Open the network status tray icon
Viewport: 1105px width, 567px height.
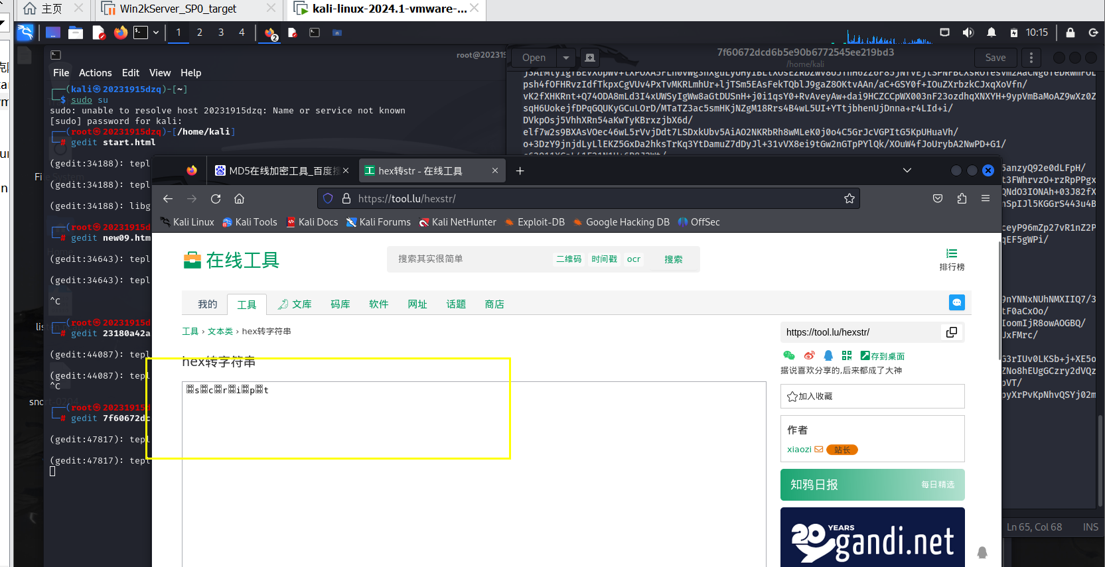tap(945, 32)
